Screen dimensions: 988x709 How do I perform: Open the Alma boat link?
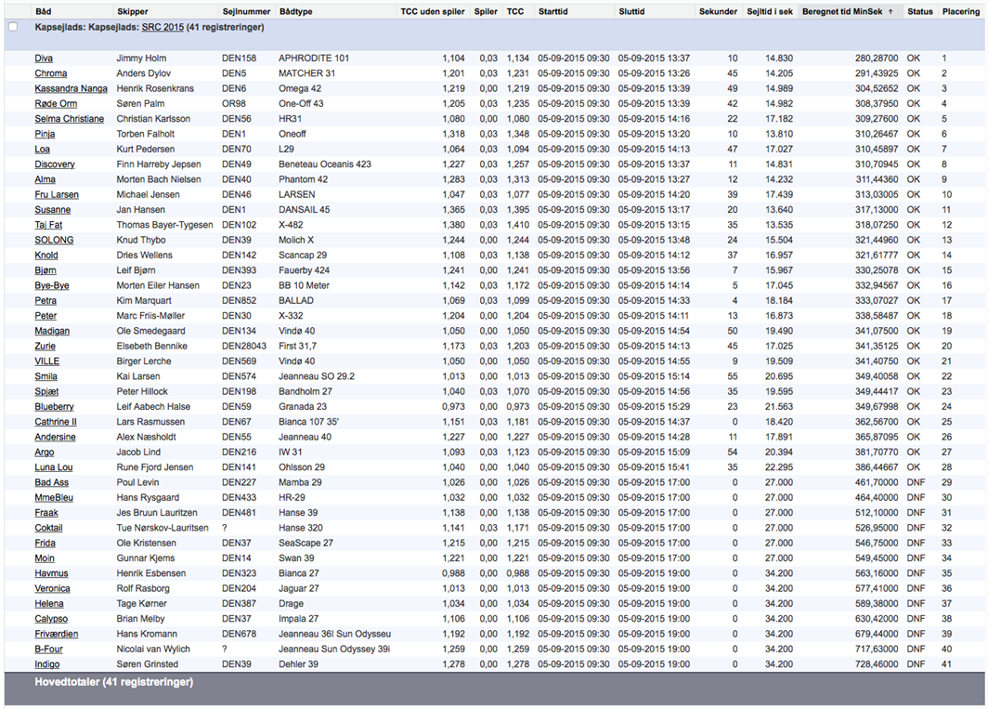[x=45, y=179]
